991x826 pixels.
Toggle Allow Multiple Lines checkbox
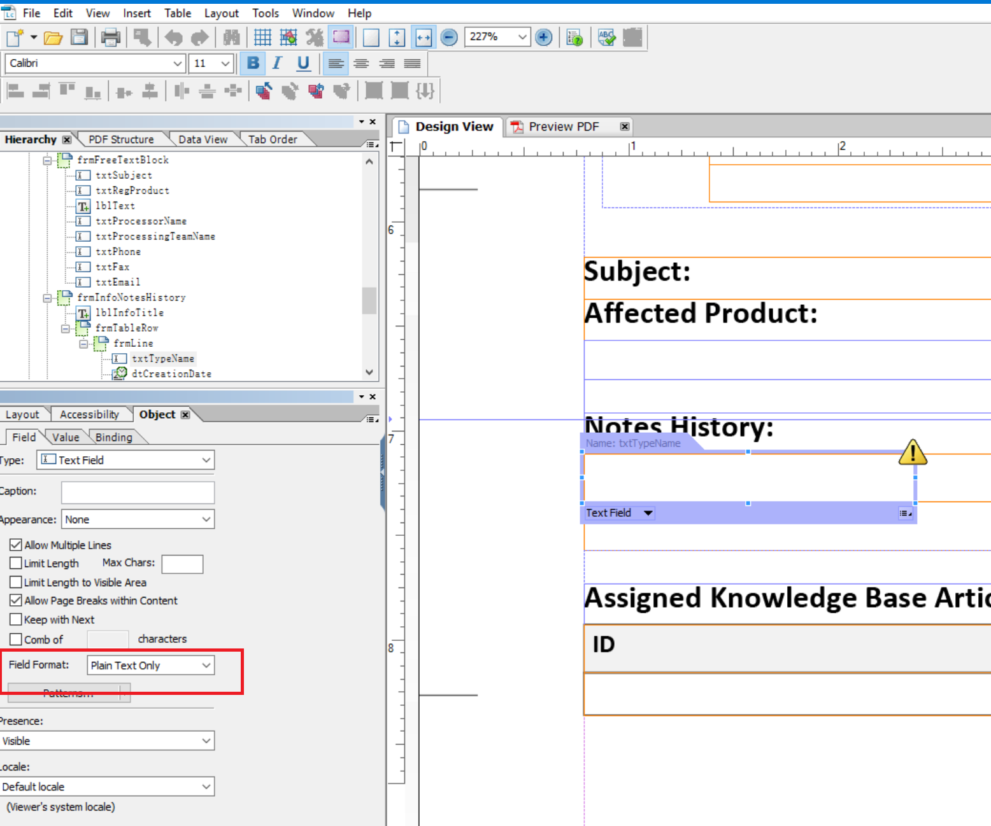point(16,545)
